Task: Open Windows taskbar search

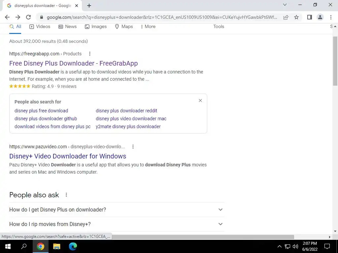Action: [24, 246]
